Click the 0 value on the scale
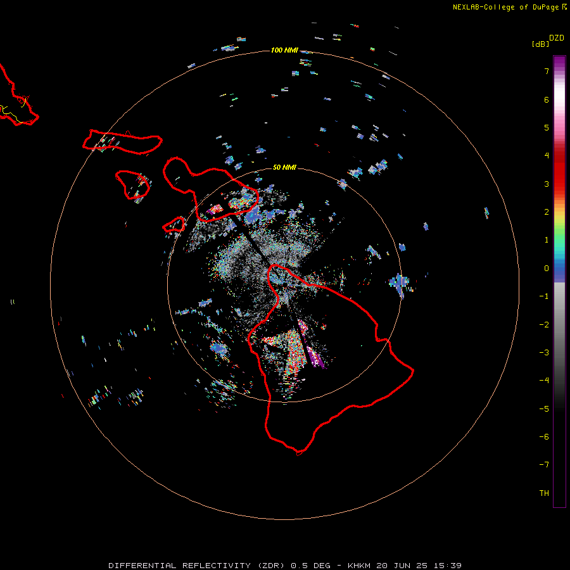570x570 pixels. coord(547,269)
